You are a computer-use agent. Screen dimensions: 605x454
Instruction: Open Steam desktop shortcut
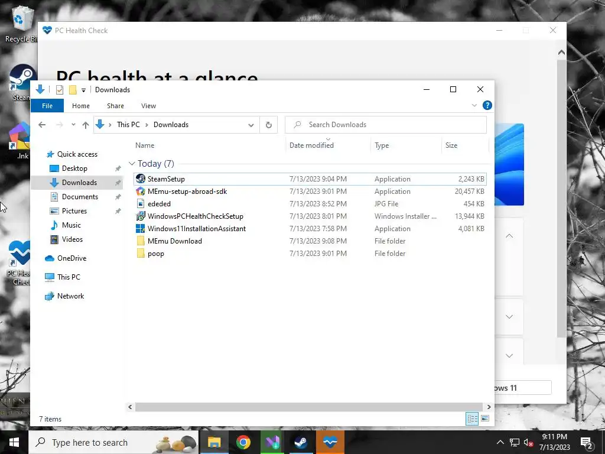click(x=21, y=82)
